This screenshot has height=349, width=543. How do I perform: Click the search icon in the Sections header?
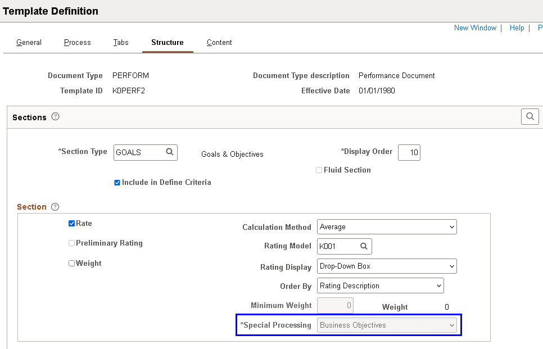click(x=530, y=116)
